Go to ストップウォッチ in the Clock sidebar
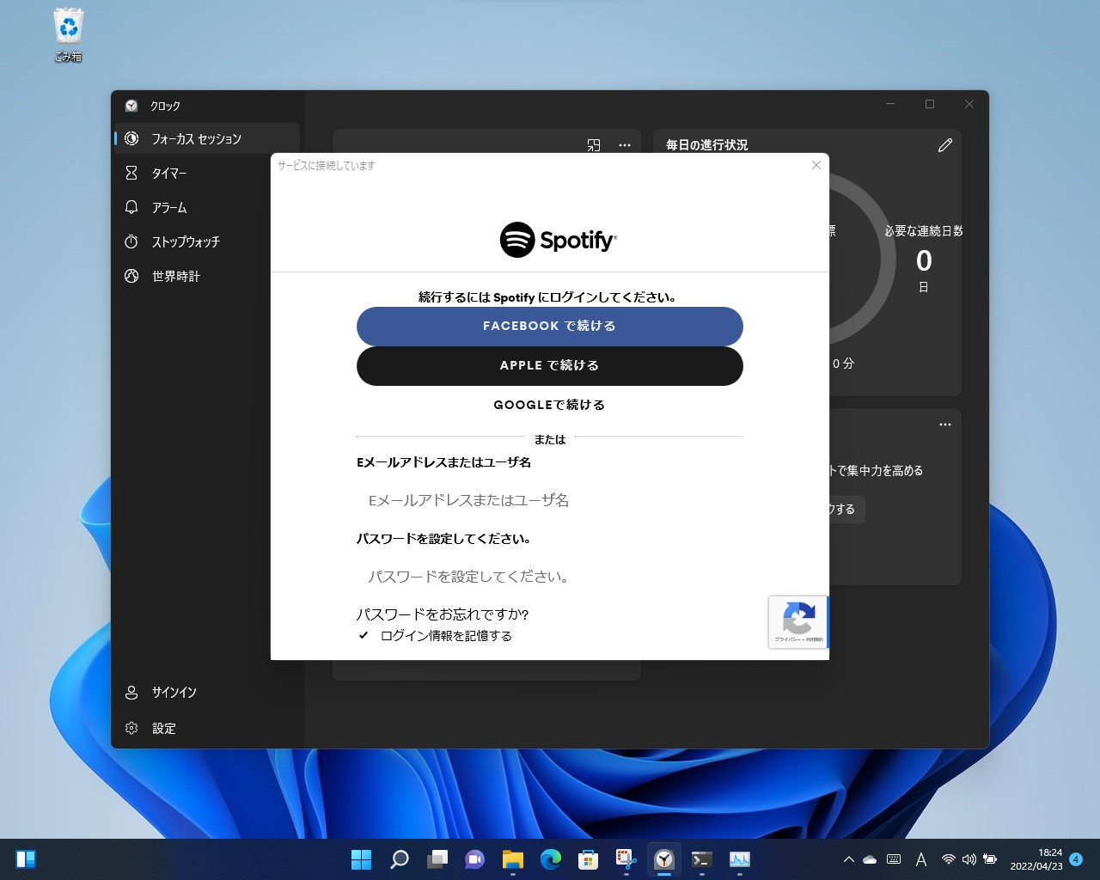This screenshot has width=1100, height=880. 207,241
